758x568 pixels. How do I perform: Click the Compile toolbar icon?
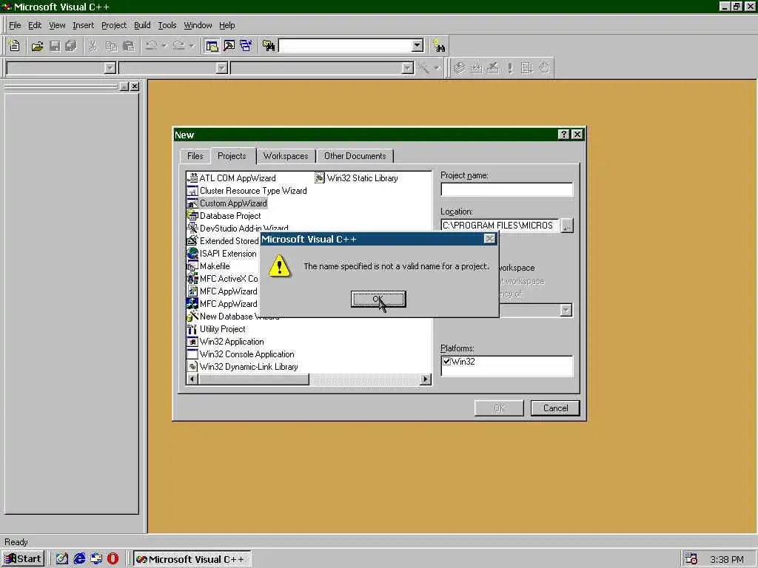click(459, 68)
